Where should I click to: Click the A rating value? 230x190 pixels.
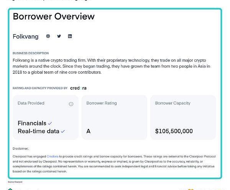[89, 131]
